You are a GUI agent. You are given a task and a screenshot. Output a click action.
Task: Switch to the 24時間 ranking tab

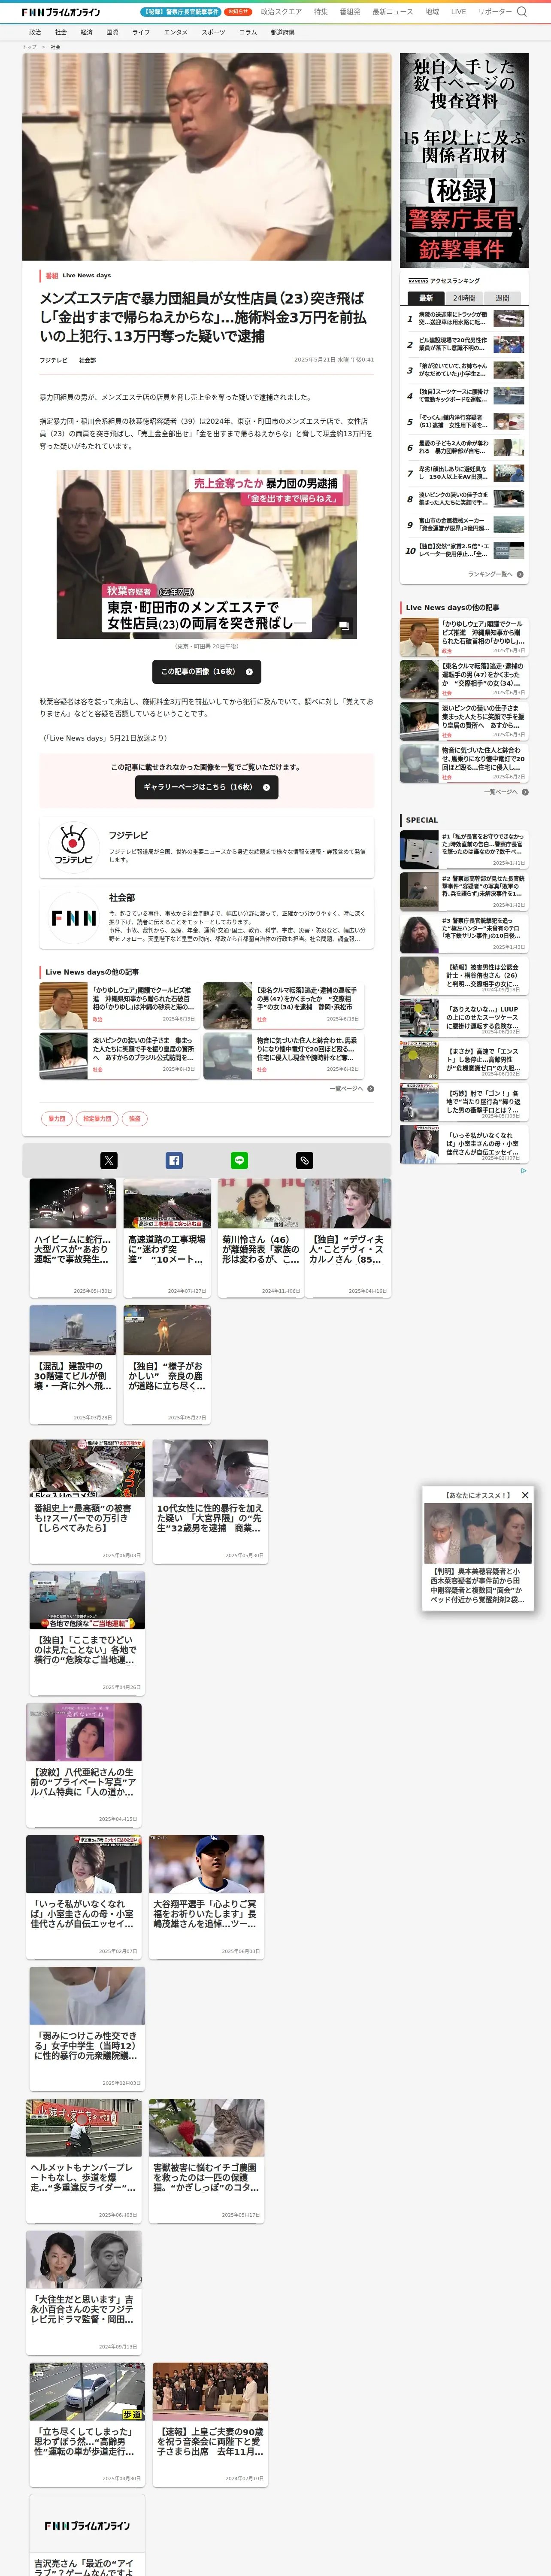[464, 298]
